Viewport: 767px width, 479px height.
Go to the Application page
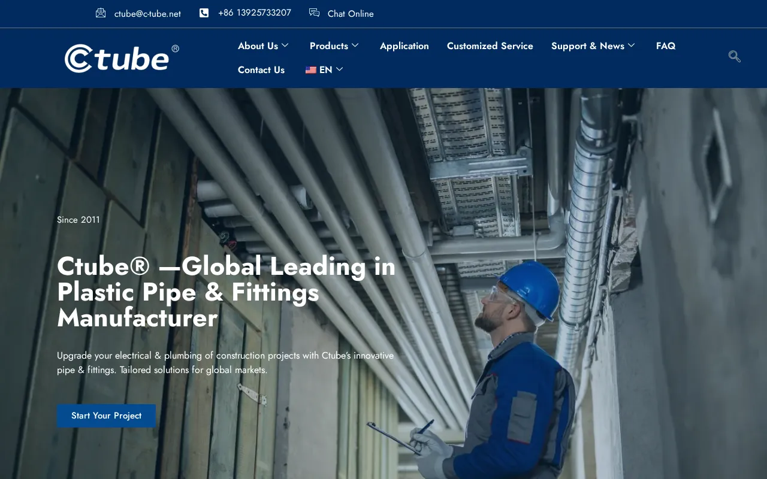click(x=404, y=46)
